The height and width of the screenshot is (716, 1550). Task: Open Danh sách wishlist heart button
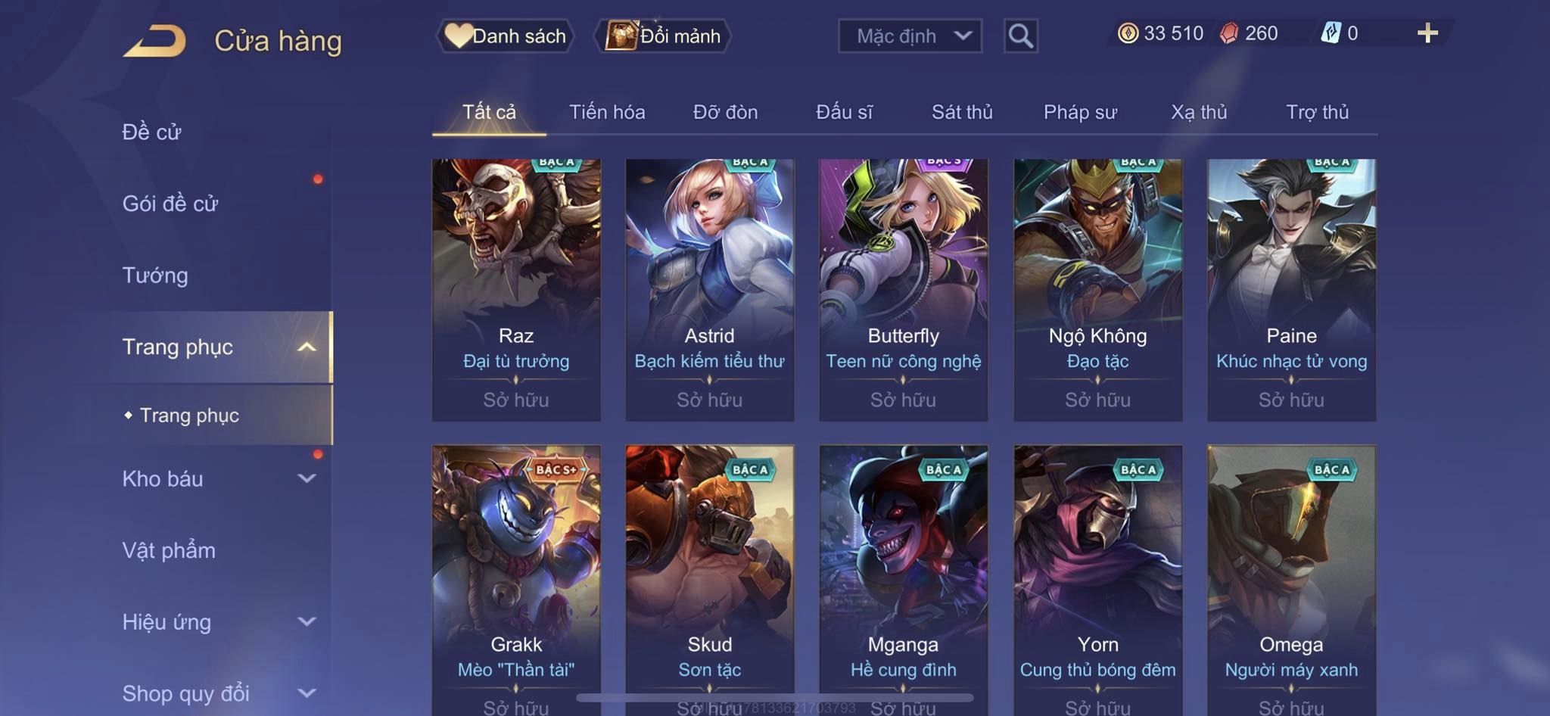coord(506,36)
